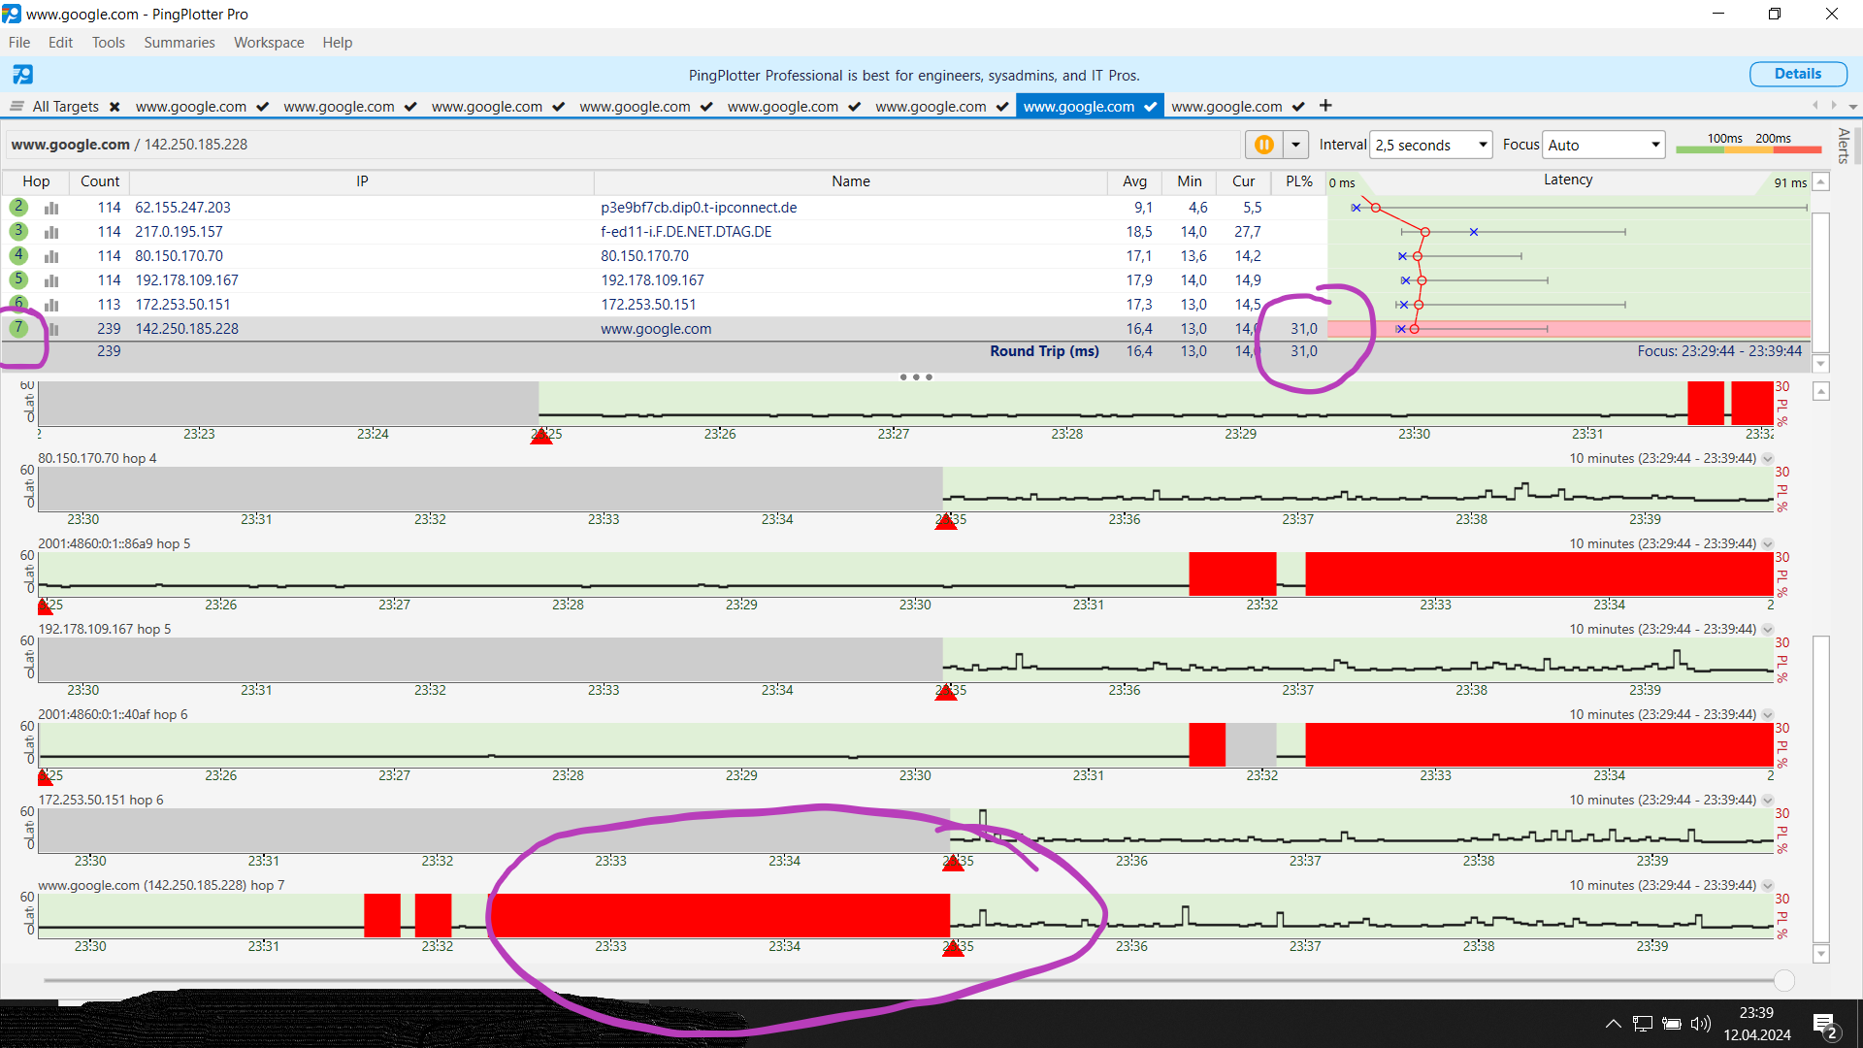Screen dimensions: 1863x1048
Task: Expand the dropdown arrow beside the pause button
Action: [1295, 145]
